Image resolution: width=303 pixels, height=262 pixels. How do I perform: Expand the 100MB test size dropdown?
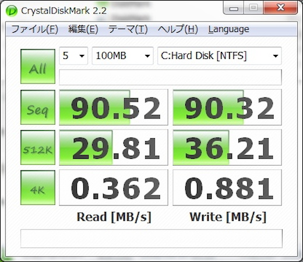122,56
